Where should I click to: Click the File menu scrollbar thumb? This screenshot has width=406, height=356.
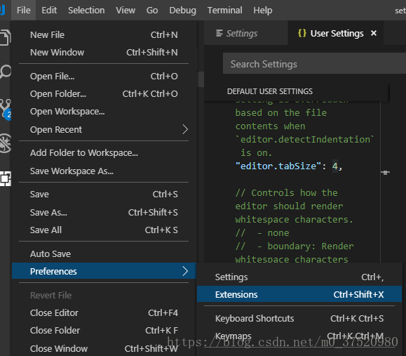tap(201, 79)
